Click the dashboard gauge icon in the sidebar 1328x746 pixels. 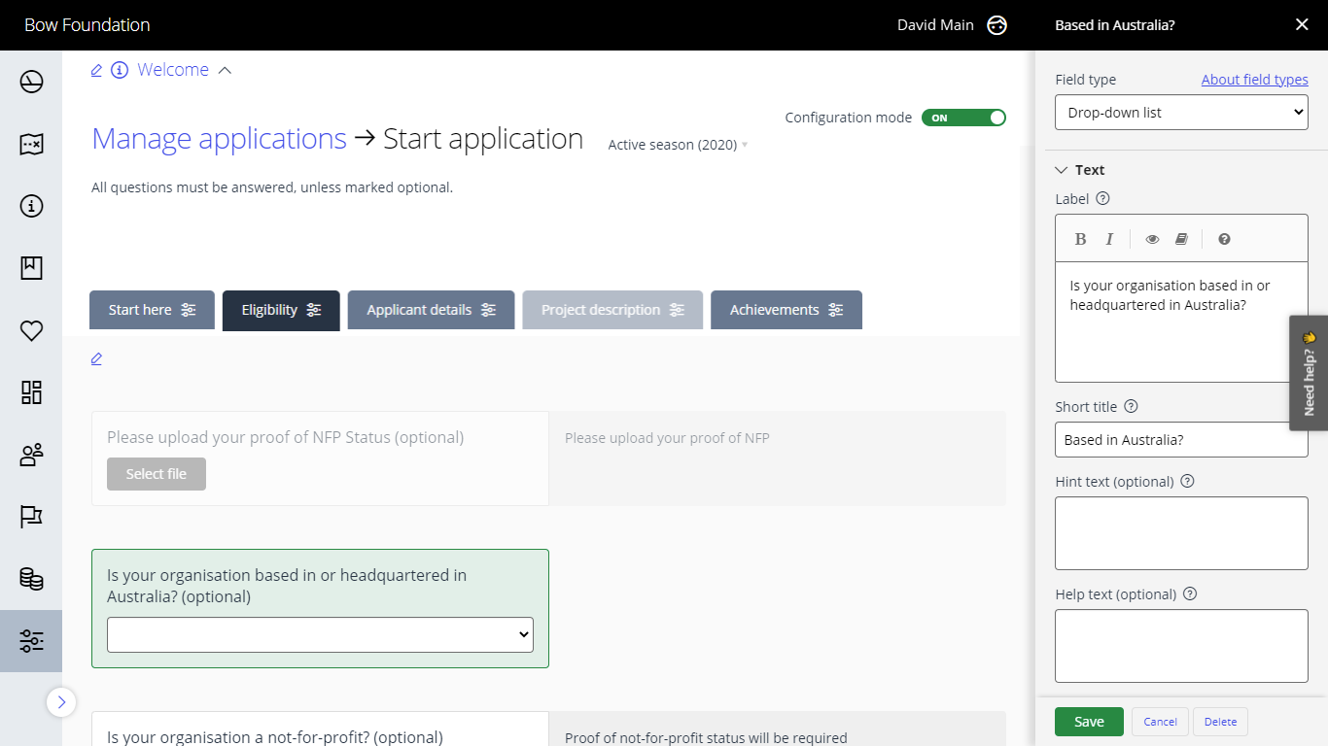point(31,82)
